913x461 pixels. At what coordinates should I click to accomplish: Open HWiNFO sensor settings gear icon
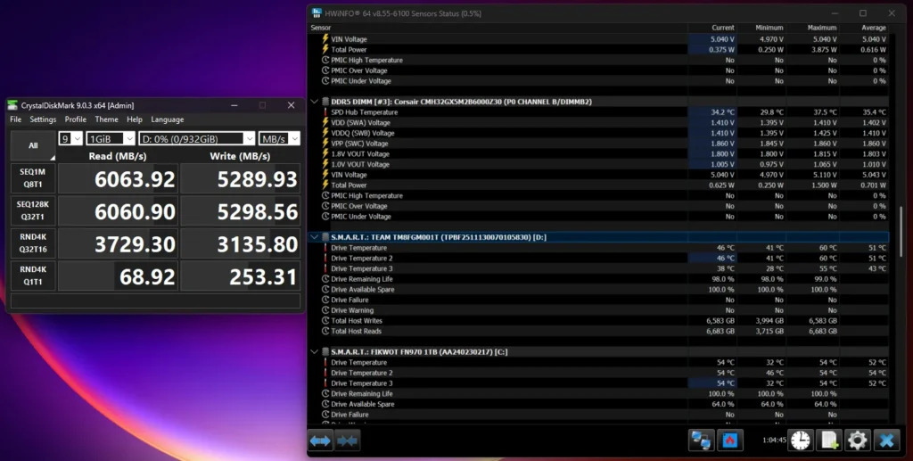point(858,440)
